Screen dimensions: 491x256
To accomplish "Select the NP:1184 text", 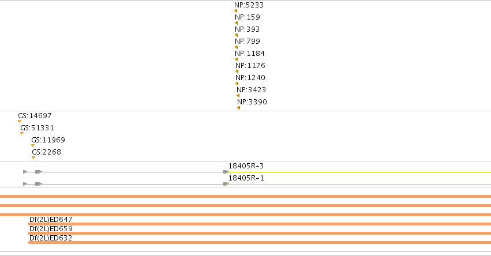I will click(x=250, y=54).
